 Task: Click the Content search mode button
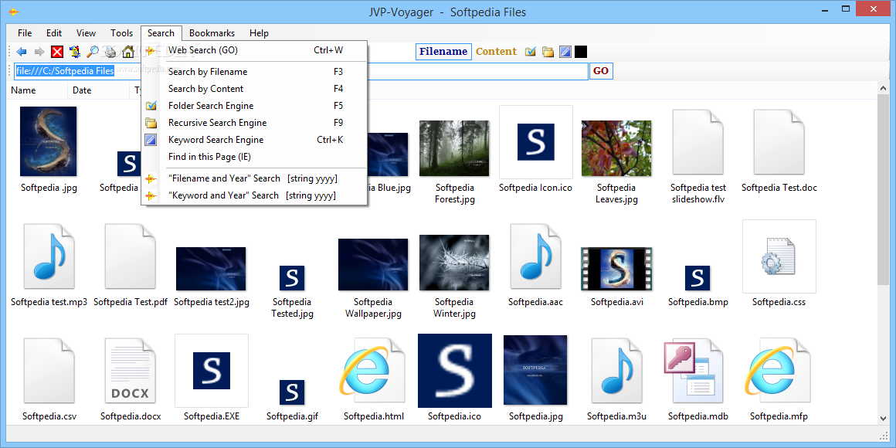tap(496, 52)
